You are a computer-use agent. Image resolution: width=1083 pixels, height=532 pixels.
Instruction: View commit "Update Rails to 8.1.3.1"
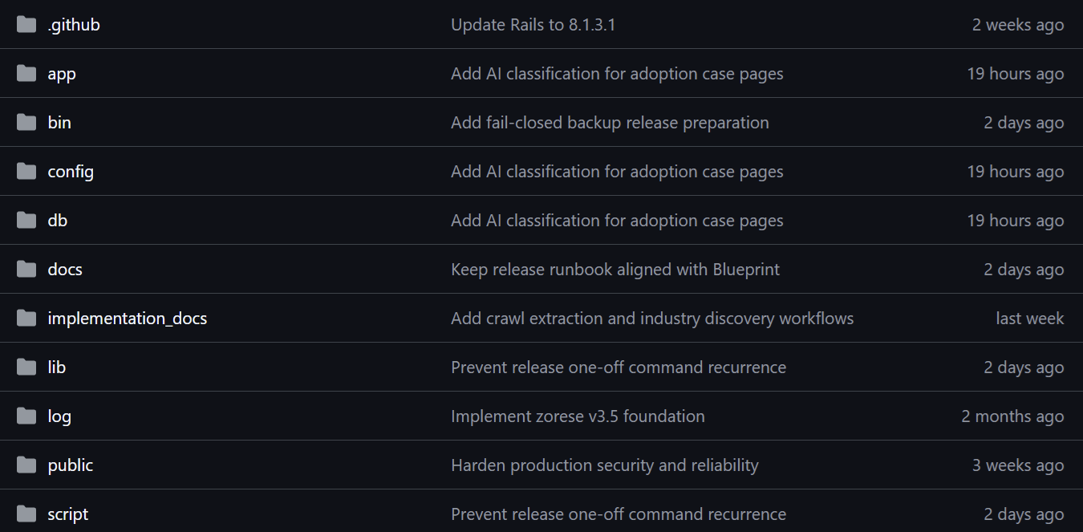tap(533, 25)
